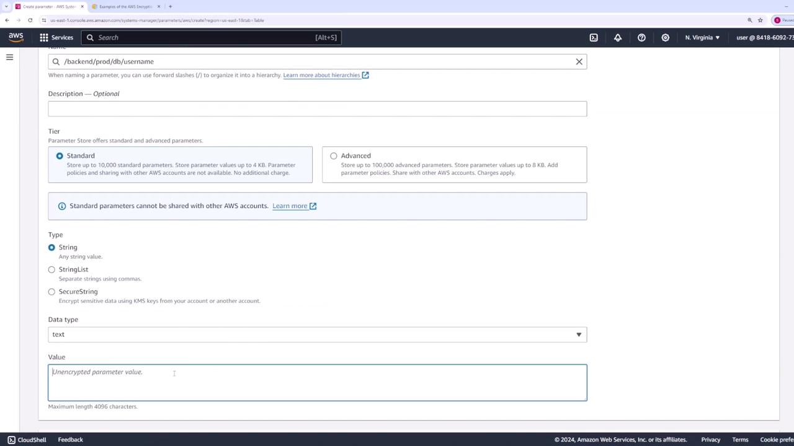
Task: Click the parameter Name field
Action: 317,61
